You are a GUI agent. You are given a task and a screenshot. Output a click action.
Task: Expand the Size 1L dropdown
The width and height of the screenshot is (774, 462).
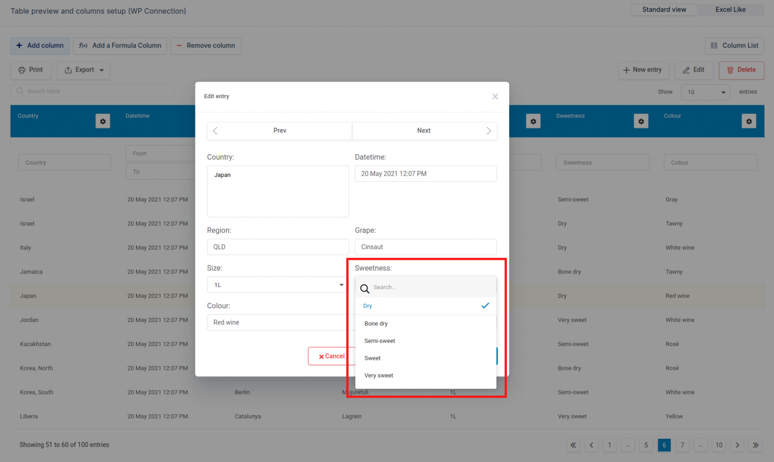pyautogui.click(x=278, y=285)
